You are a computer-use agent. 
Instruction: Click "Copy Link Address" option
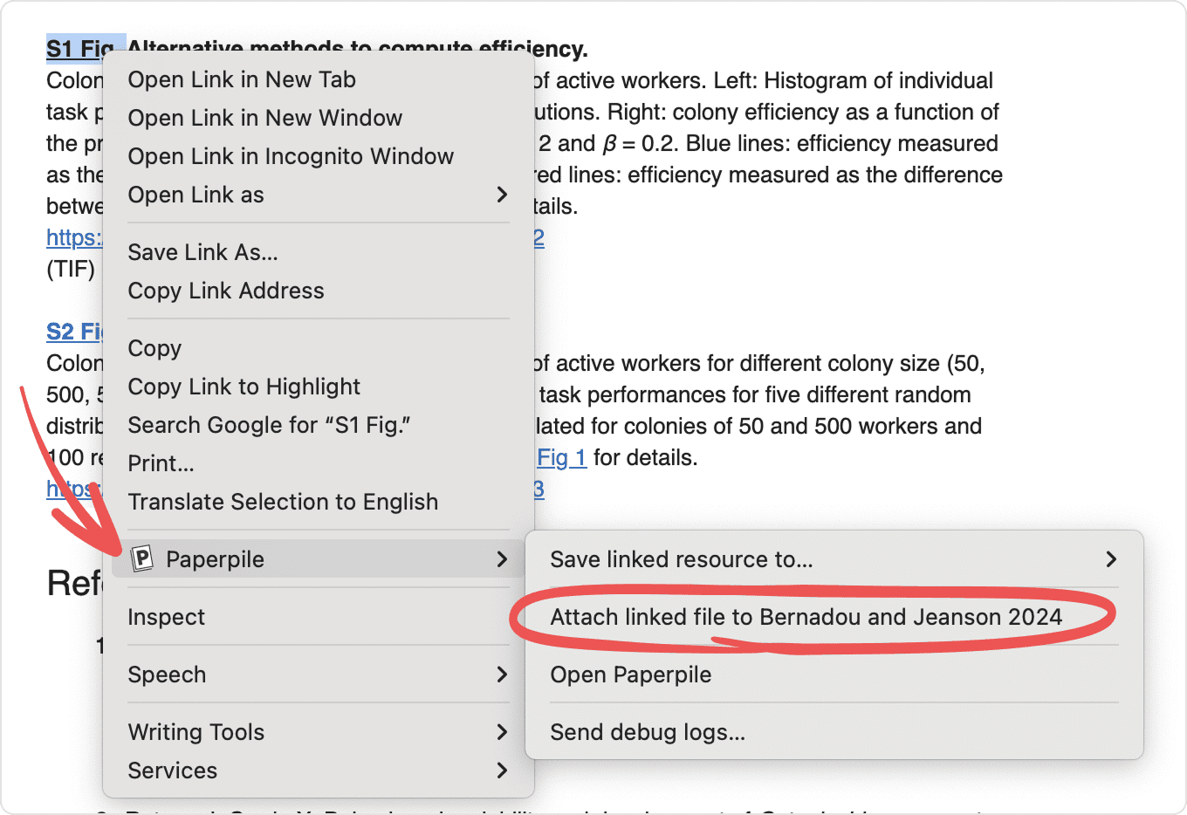point(226,291)
